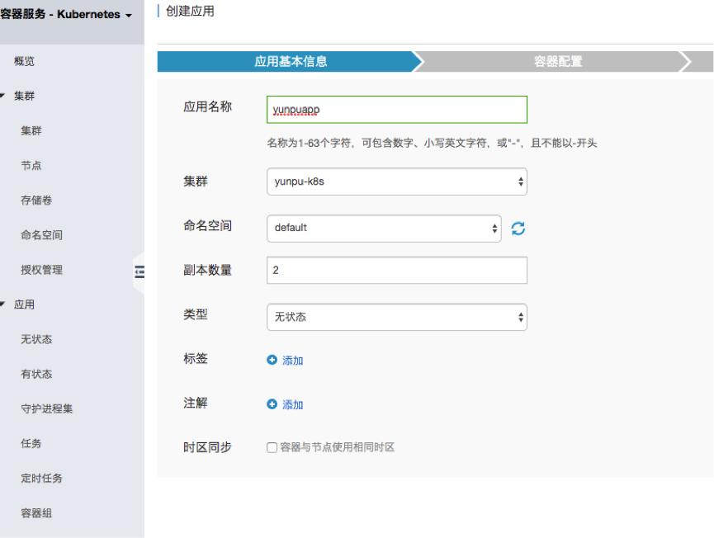
Task: Click the plus icon next to 标签
Action: pyautogui.click(x=272, y=361)
